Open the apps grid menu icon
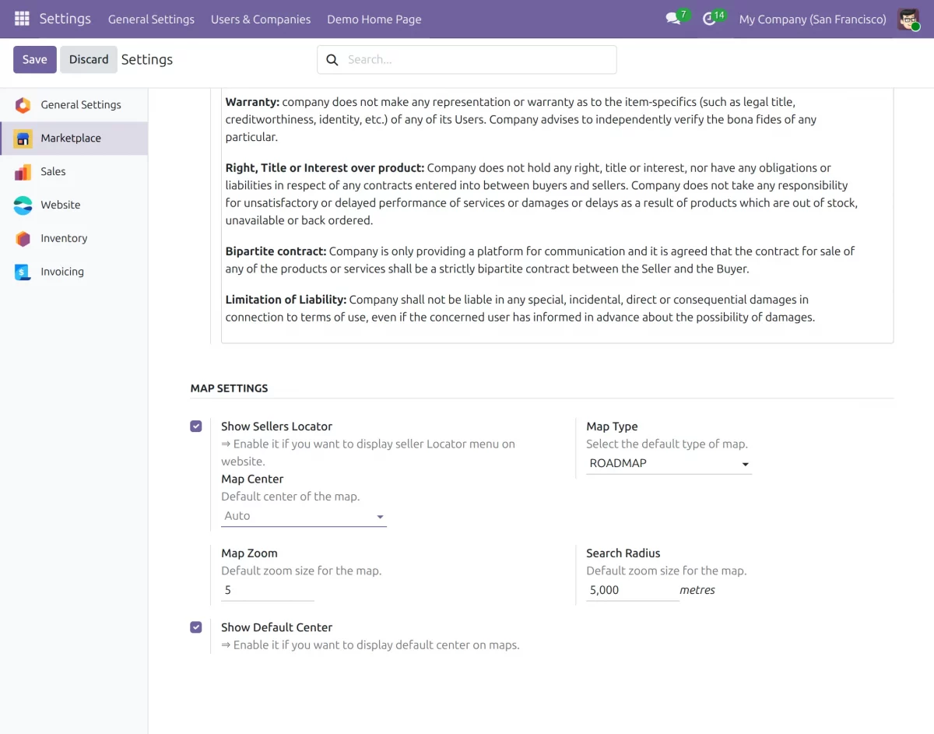The image size is (934, 734). [22, 19]
